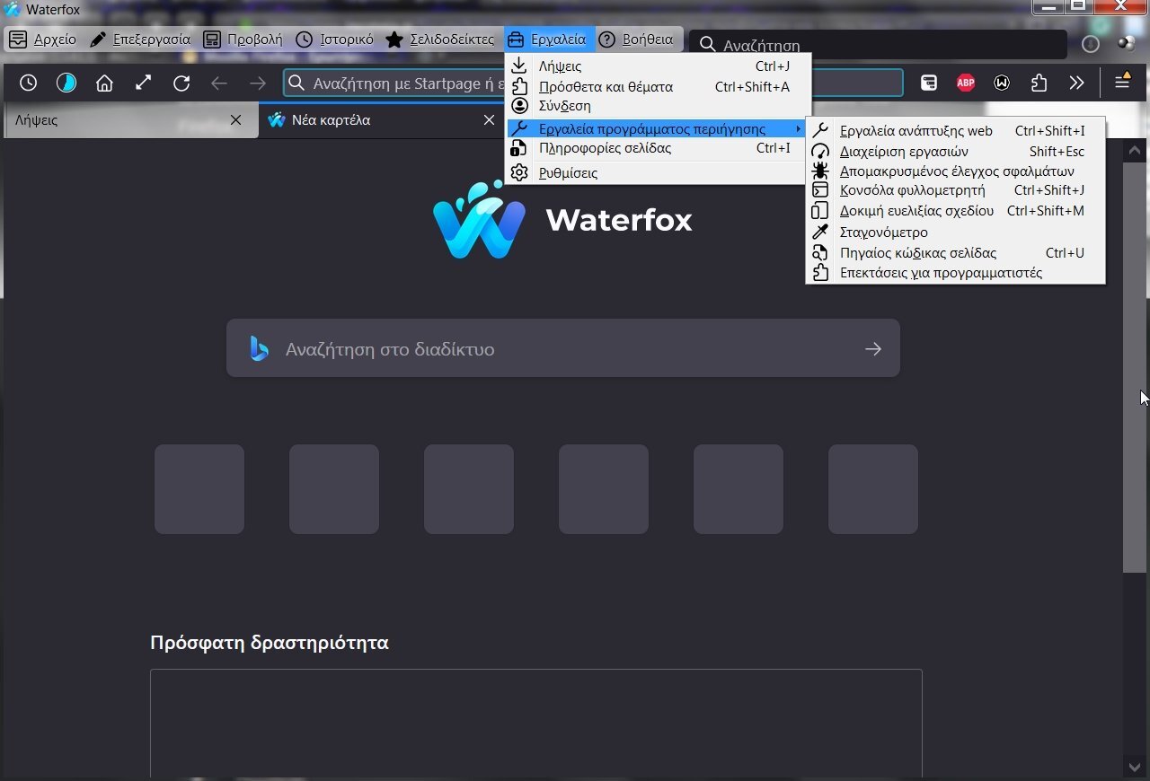Screen dimensions: 1150x781
Task: Open Επεκτάσεις για προγραμματιστές
Action: point(955,273)
